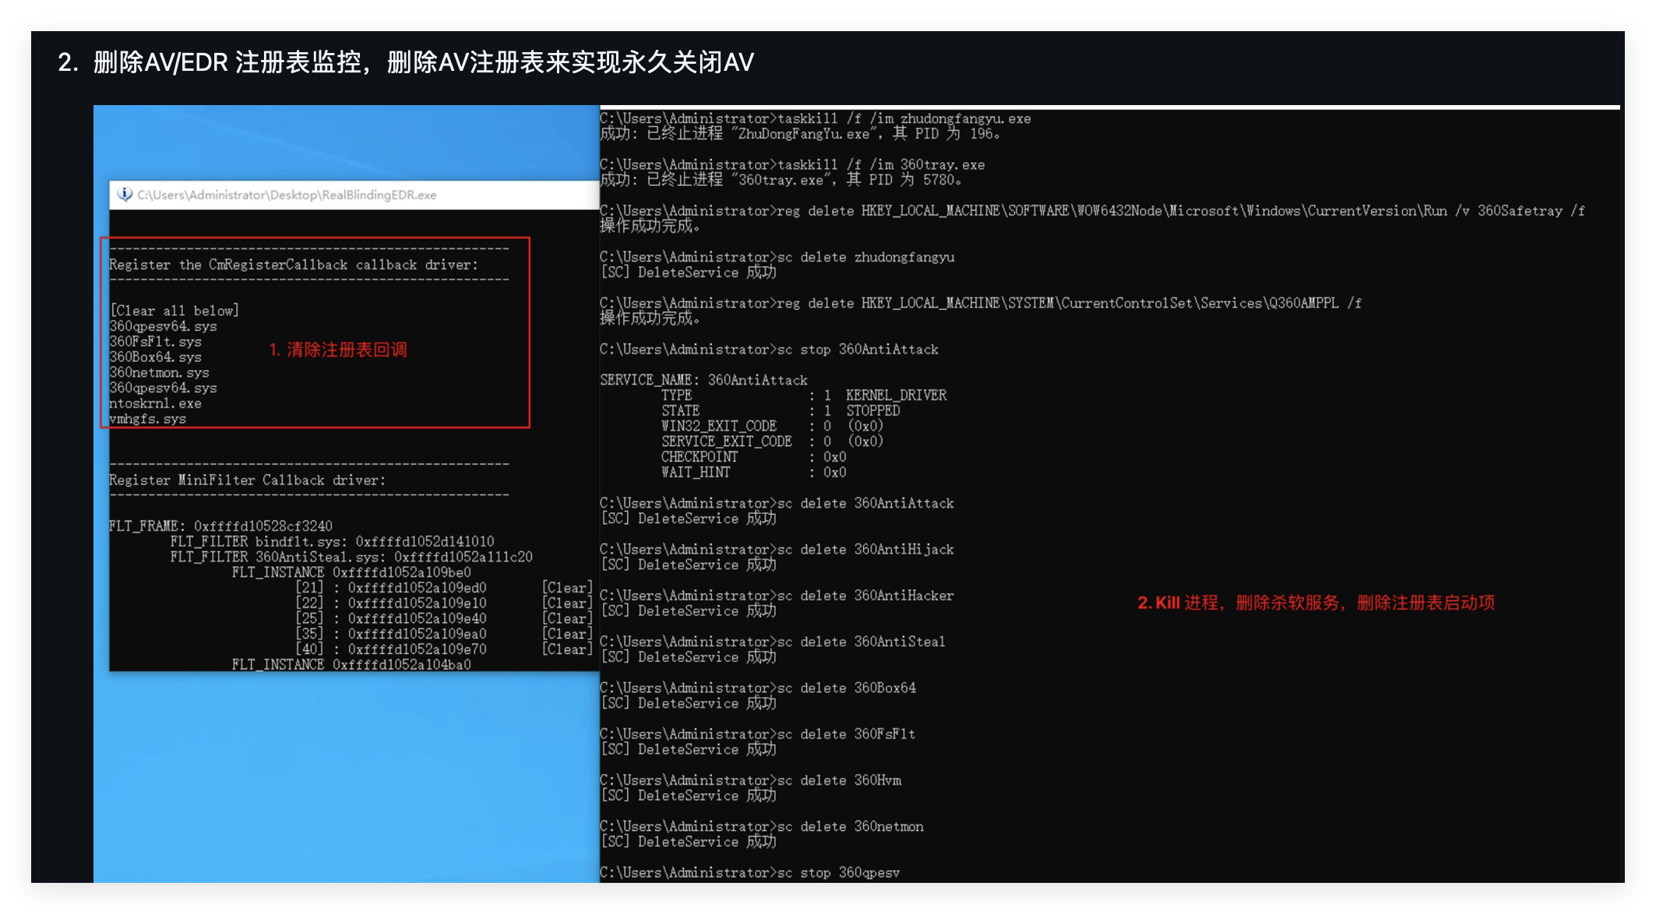1656x914 pixels.
Task: Select the 'ntoskrnl.exe' entry
Action: point(155,403)
